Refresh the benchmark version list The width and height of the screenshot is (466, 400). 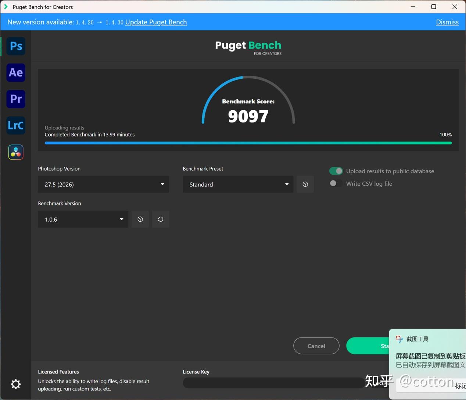point(161,219)
